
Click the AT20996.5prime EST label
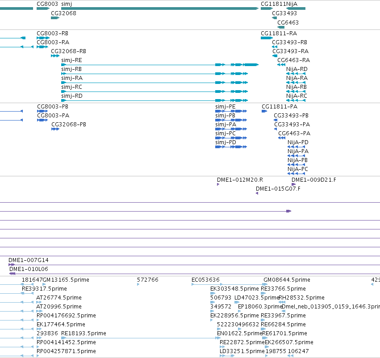click(59, 307)
